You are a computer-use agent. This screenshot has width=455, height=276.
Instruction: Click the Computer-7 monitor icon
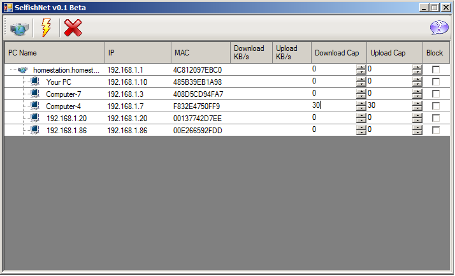click(34, 94)
